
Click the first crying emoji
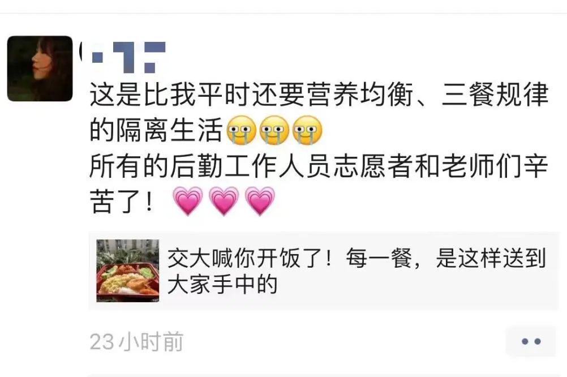tap(241, 130)
